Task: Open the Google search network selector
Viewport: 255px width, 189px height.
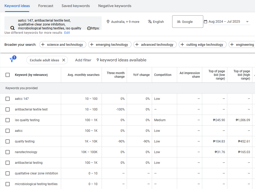Action: click(187, 22)
